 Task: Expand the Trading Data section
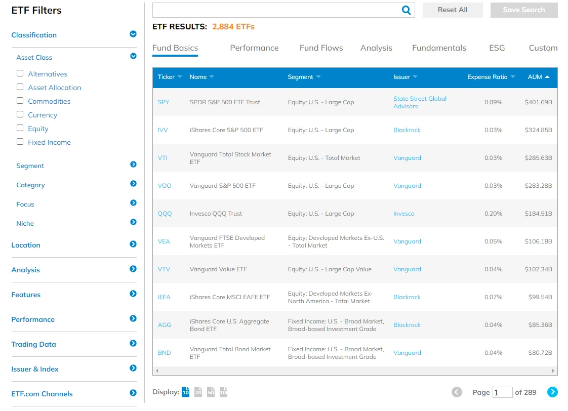pyautogui.click(x=133, y=343)
